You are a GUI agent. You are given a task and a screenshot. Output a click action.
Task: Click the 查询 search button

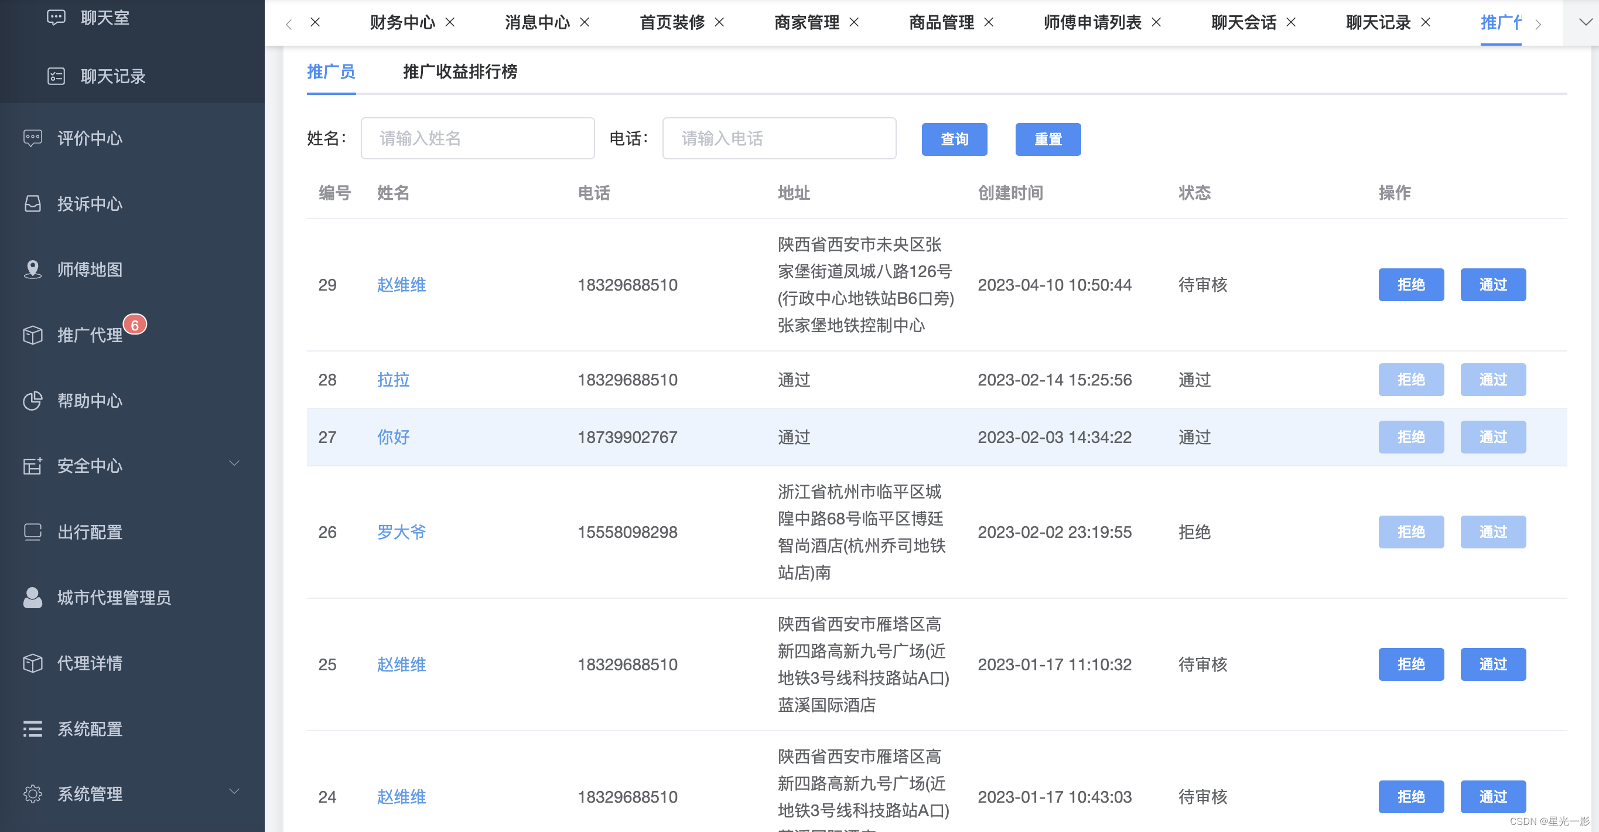[954, 139]
